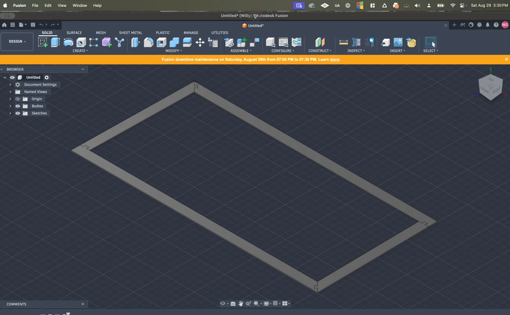Open the notifications bell
The width and height of the screenshot is (510, 315).
[x=488, y=25]
